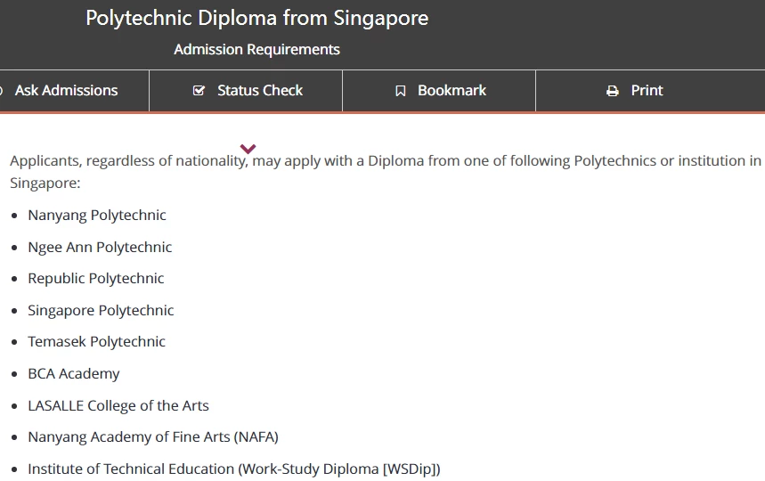This screenshot has height=481, width=765.
Task: Click the 'Applicants, regardless of nationality' paragraph
Action: point(386,172)
